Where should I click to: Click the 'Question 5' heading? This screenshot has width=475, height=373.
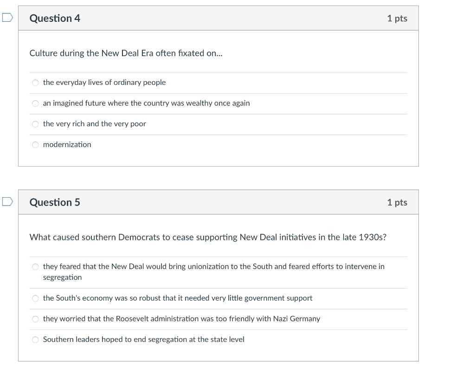[x=55, y=202]
